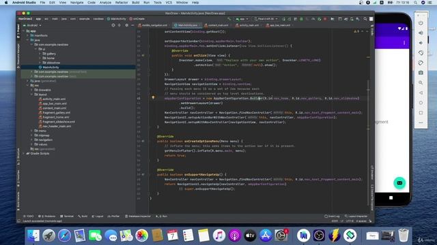Viewport: 437px width, 245px height.
Task: Expand the menu resource folder
Action: [x=32, y=131]
